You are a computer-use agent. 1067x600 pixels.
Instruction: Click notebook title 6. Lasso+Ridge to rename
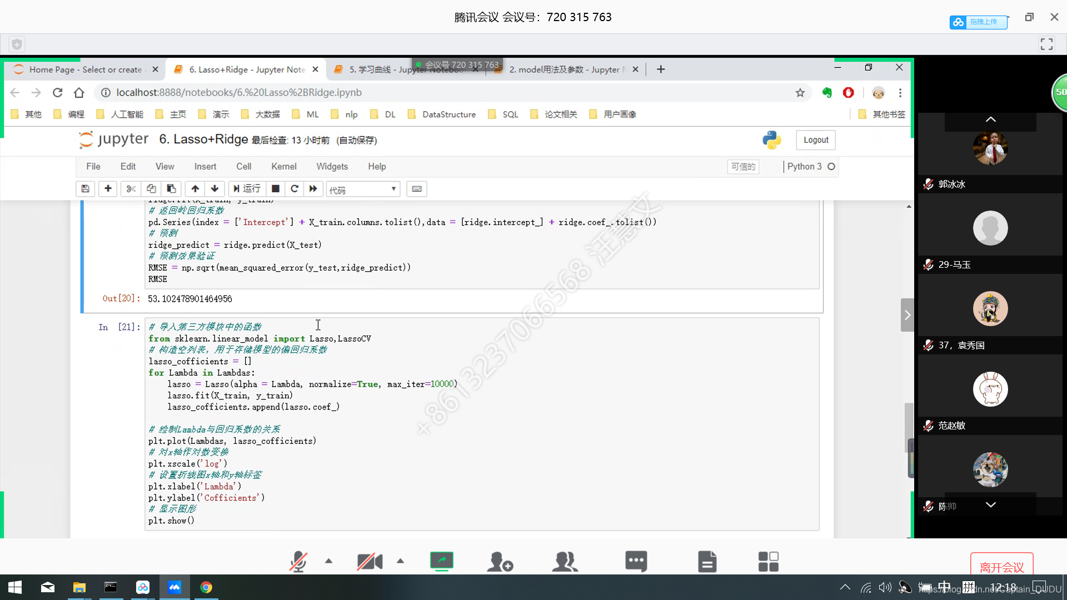click(203, 139)
